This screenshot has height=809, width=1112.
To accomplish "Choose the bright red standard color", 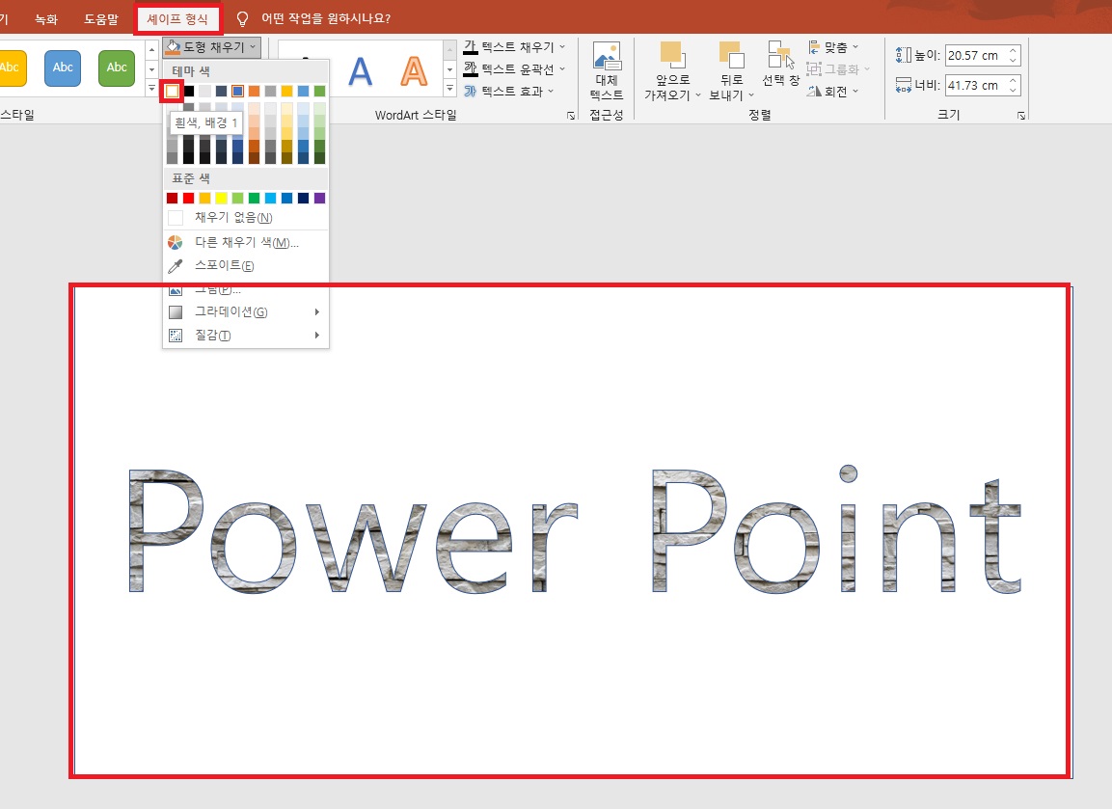I will tap(189, 198).
